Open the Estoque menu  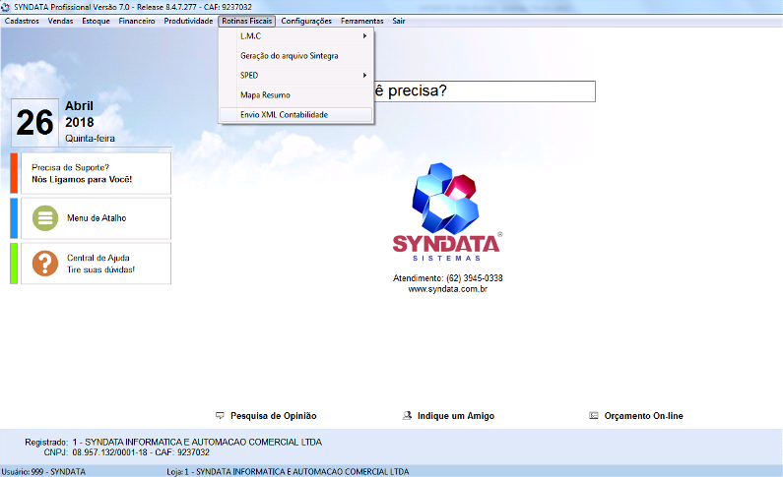pyautogui.click(x=96, y=21)
